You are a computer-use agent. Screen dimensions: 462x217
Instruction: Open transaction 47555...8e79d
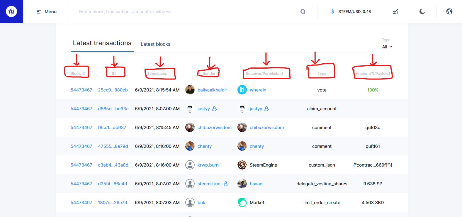[x=113, y=146]
